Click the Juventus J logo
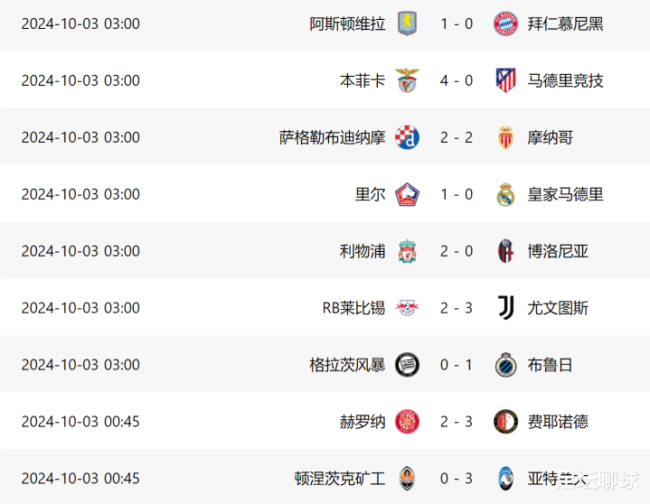Viewport: 650px width, 504px height. click(x=505, y=308)
